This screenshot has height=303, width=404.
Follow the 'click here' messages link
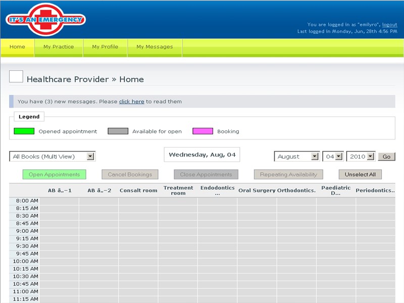coord(132,102)
